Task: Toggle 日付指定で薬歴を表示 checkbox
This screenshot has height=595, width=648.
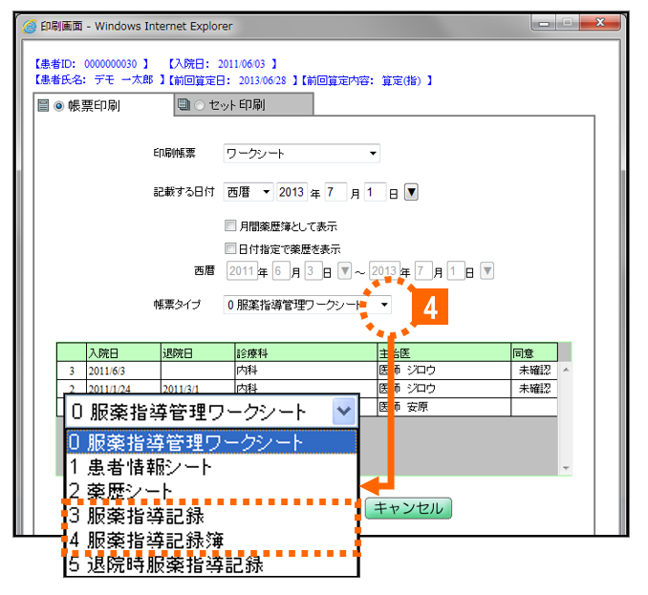Action: [x=230, y=248]
